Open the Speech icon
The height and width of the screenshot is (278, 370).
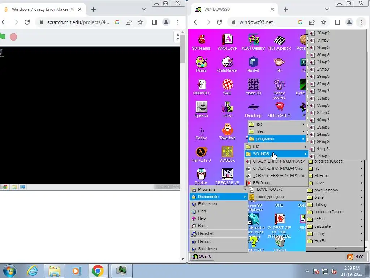coord(201,109)
